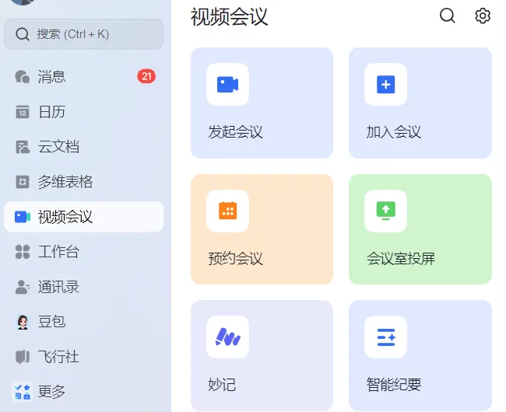This screenshot has height=412, width=506.
Task: Click the 发起会议 card
Action: tap(262, 103)
